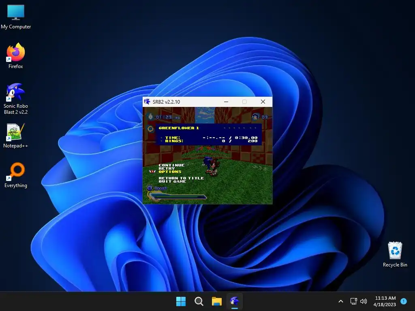Click the C1 Boost button icon
Screen dimensions: 415x311
coord(150,188)
